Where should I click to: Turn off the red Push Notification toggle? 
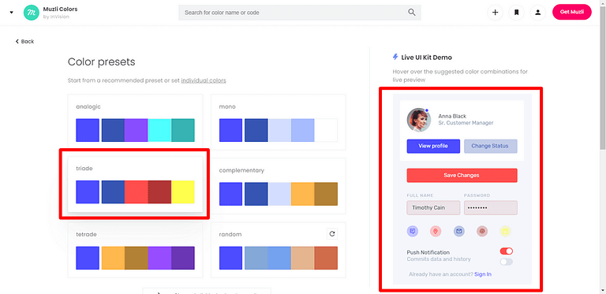(x=507, y=251)
